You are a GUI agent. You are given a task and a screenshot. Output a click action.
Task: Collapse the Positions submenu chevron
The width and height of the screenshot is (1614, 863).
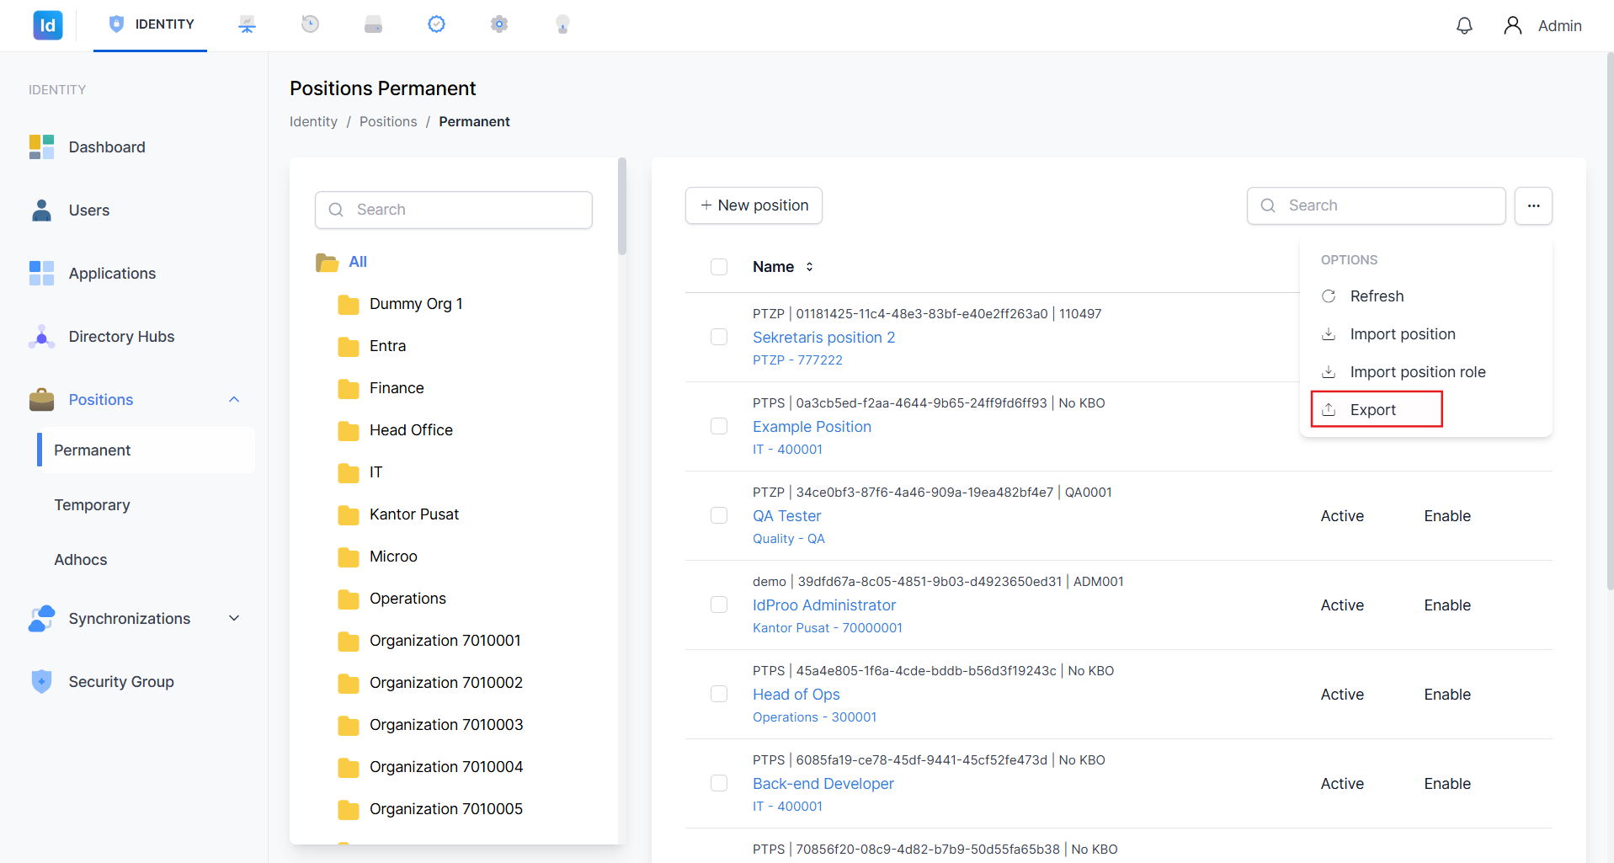coord(234,400)
